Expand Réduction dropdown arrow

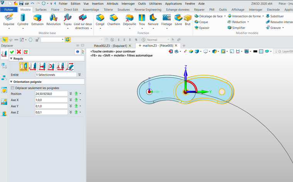pos(248,22)
